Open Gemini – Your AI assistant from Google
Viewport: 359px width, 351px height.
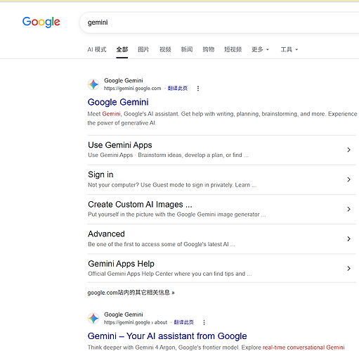[167, 336]
